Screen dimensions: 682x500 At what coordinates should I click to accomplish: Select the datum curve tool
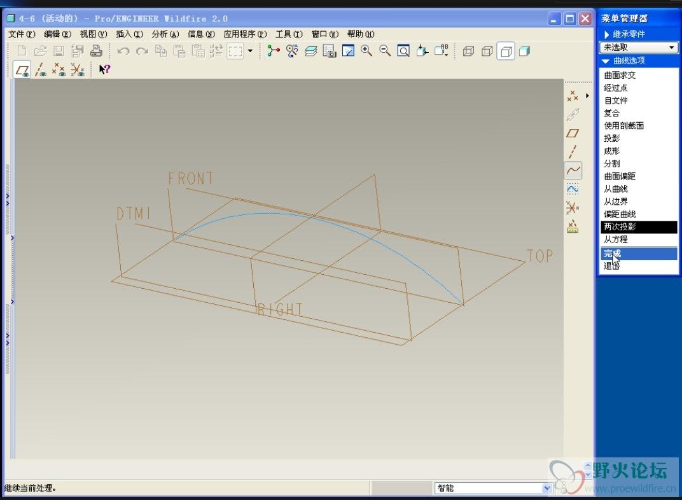(x=573, y=170)
